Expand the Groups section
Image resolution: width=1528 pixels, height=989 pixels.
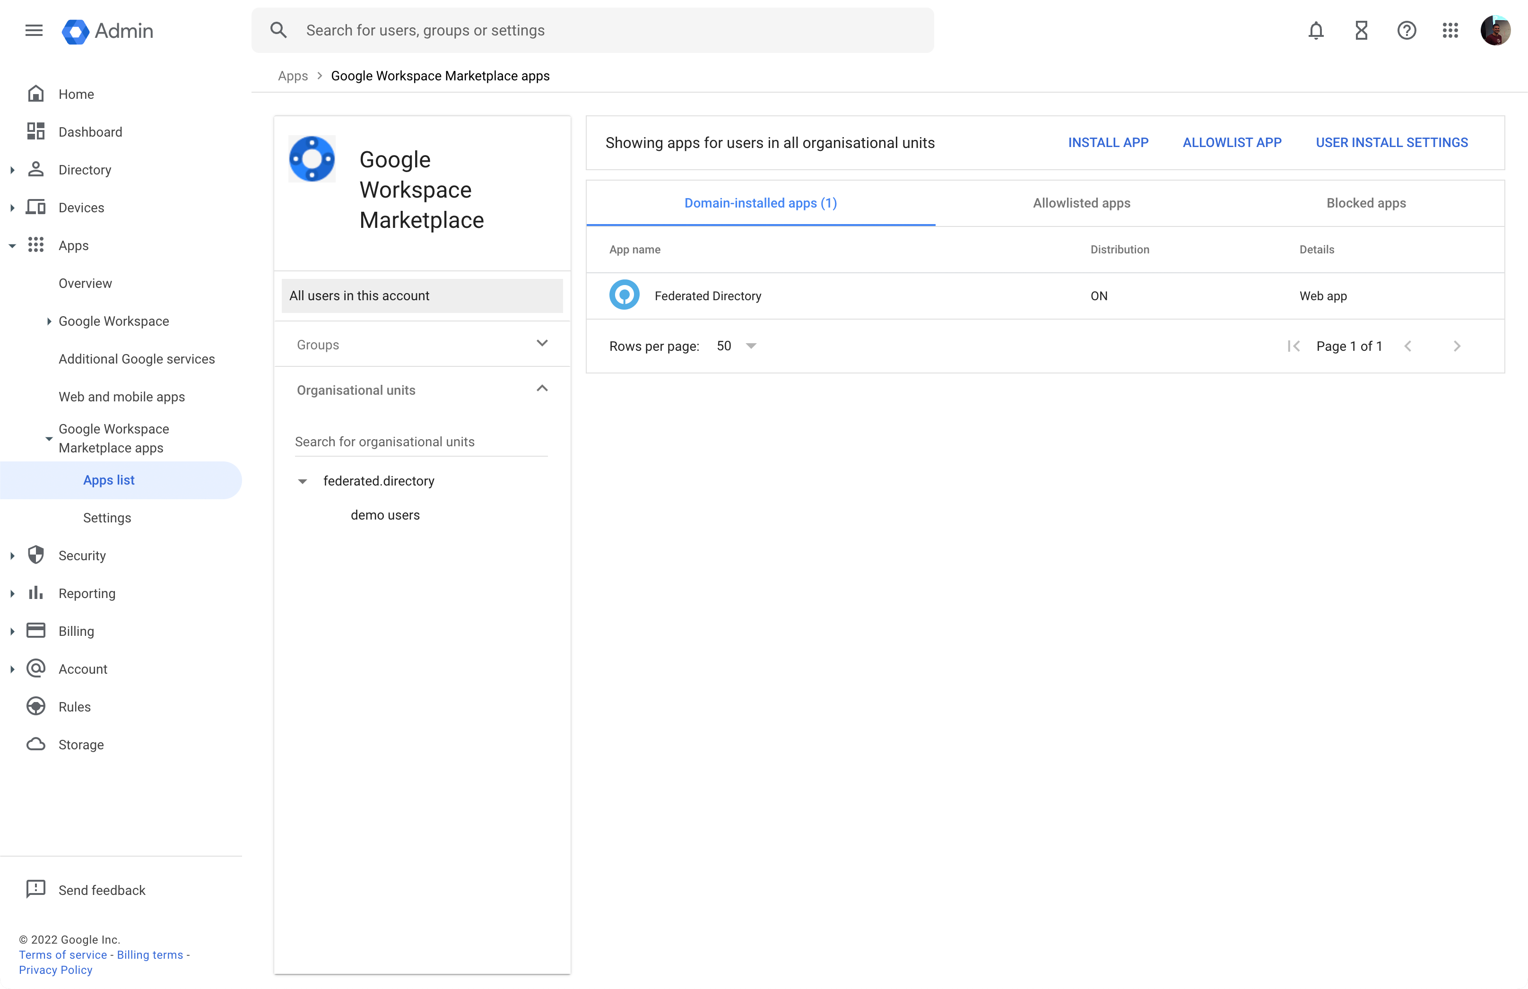[x=542, y=343]
